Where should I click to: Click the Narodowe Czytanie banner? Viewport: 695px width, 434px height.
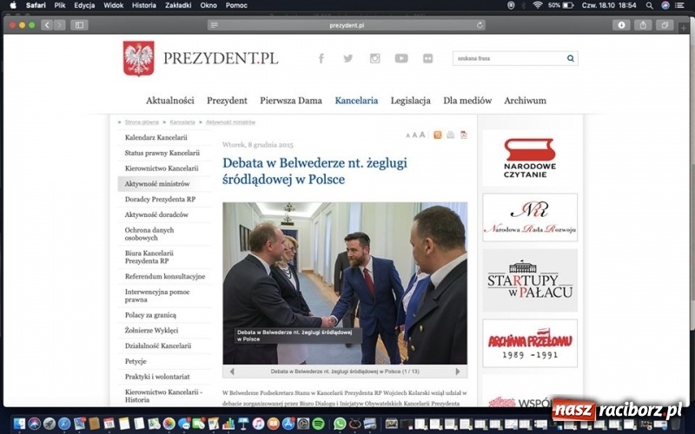tap(530, 158)
